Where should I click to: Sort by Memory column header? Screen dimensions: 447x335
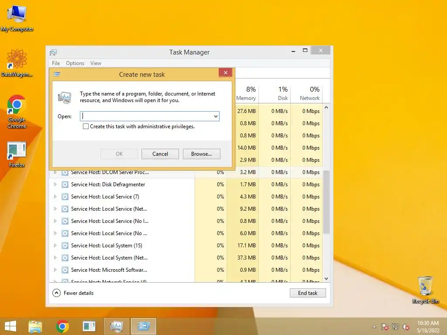point(246,93)
